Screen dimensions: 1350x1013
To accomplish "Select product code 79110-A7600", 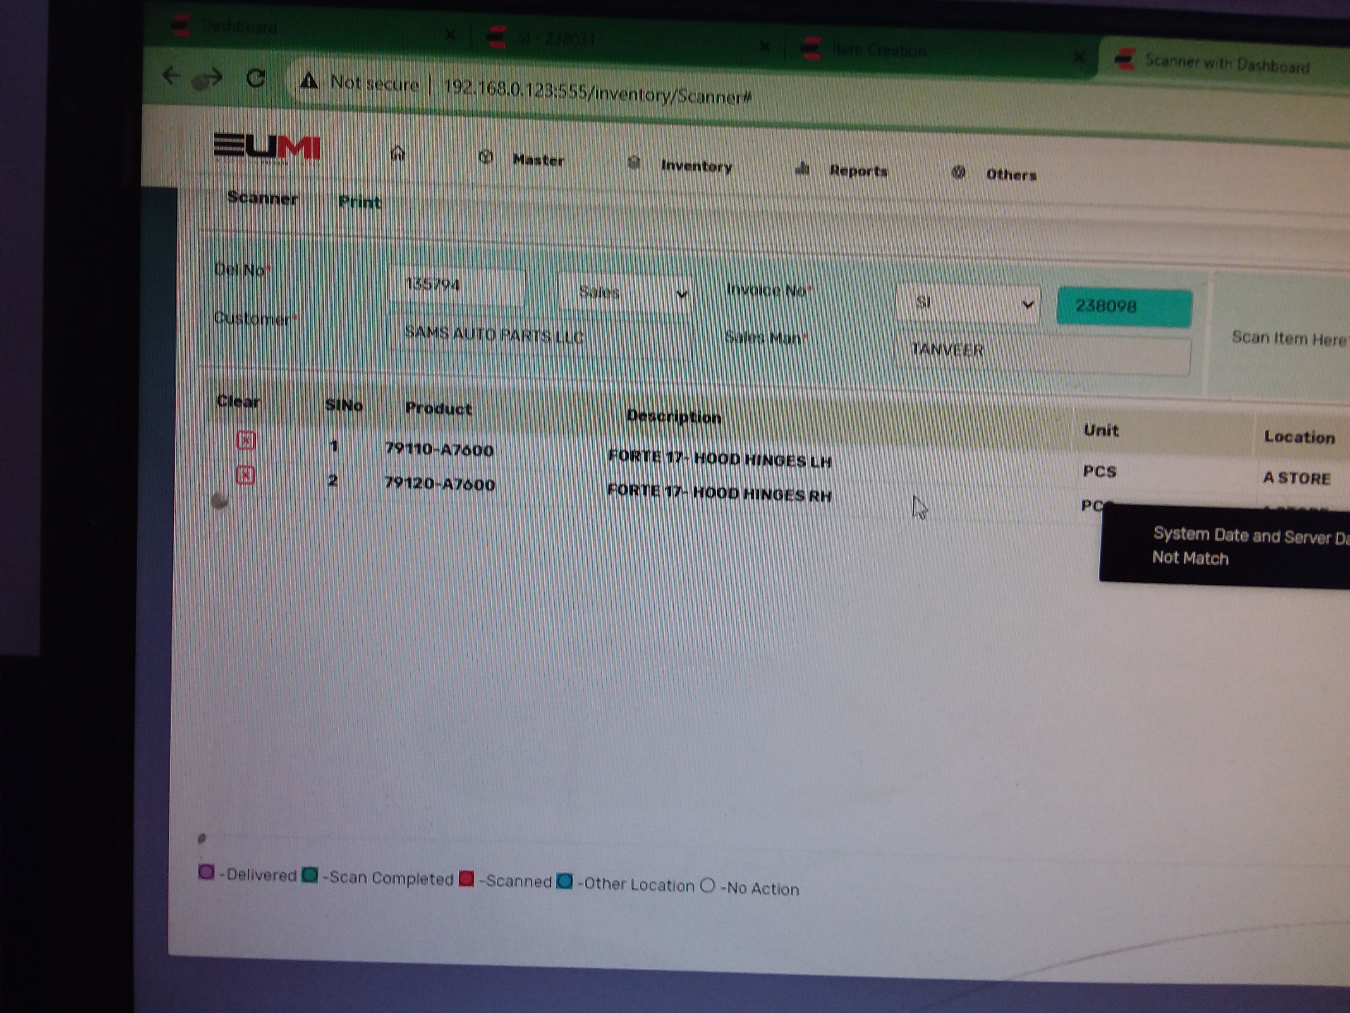I will (439, 449).
